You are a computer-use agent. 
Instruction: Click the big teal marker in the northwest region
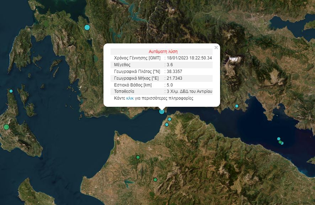coord(86,27)
